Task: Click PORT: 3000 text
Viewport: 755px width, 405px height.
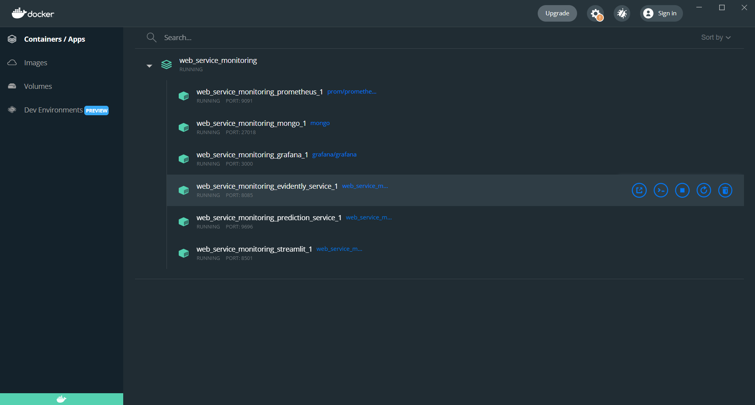Action: [239, 164]
